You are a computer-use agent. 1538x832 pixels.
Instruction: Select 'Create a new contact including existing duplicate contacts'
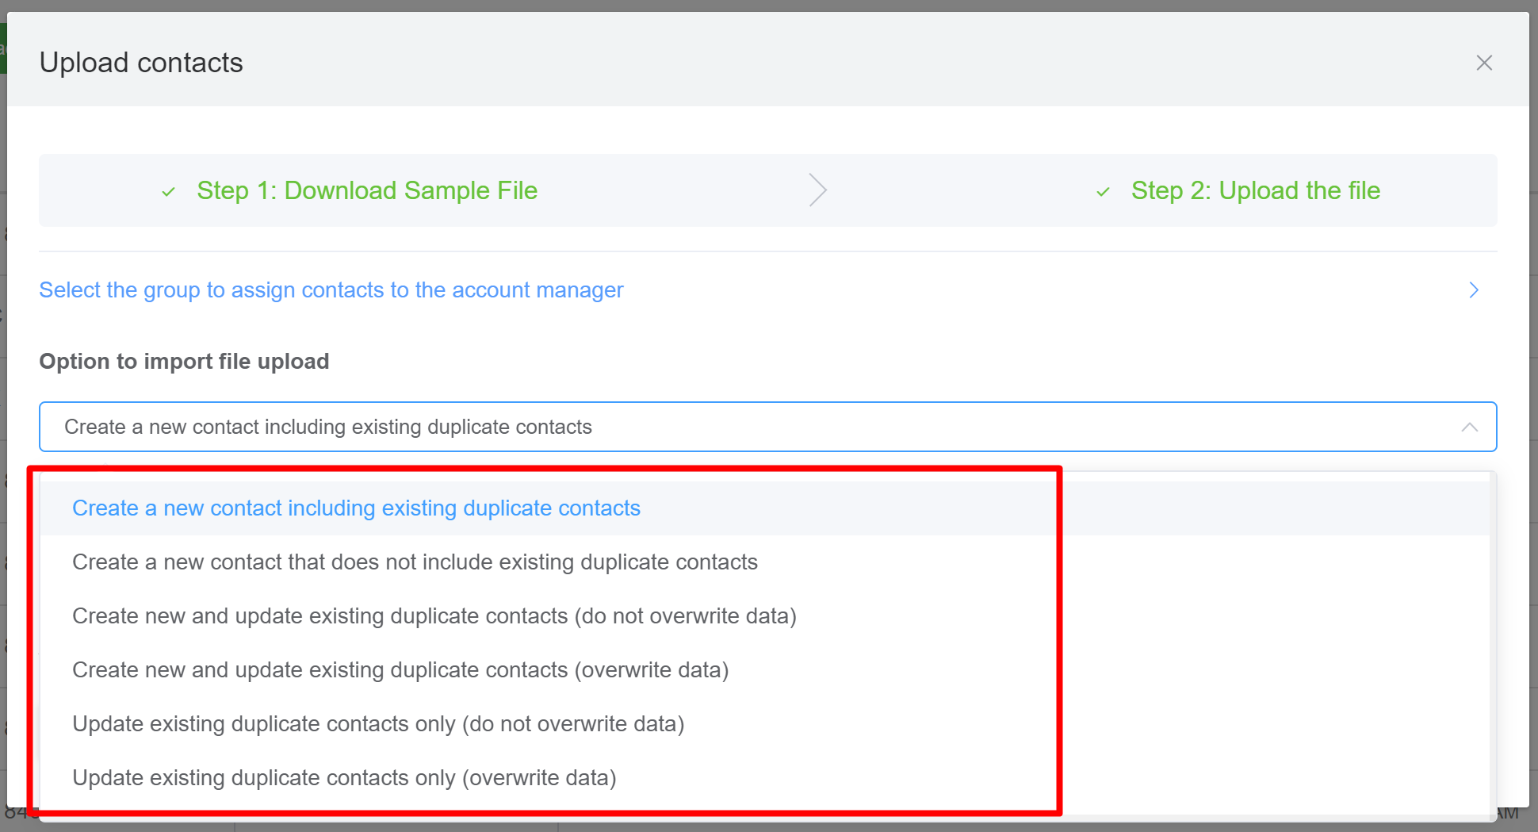point(356,508)
